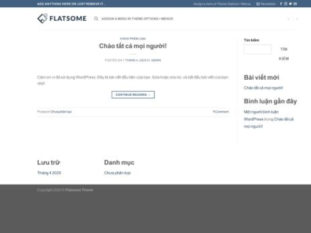Focus the sidebar search input field
Image resolution: width=311 pixels, height=233 pixels.
[x=258, y=49]
